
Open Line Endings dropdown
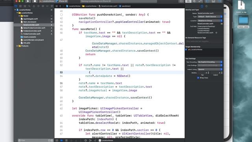tap(210, 65)
